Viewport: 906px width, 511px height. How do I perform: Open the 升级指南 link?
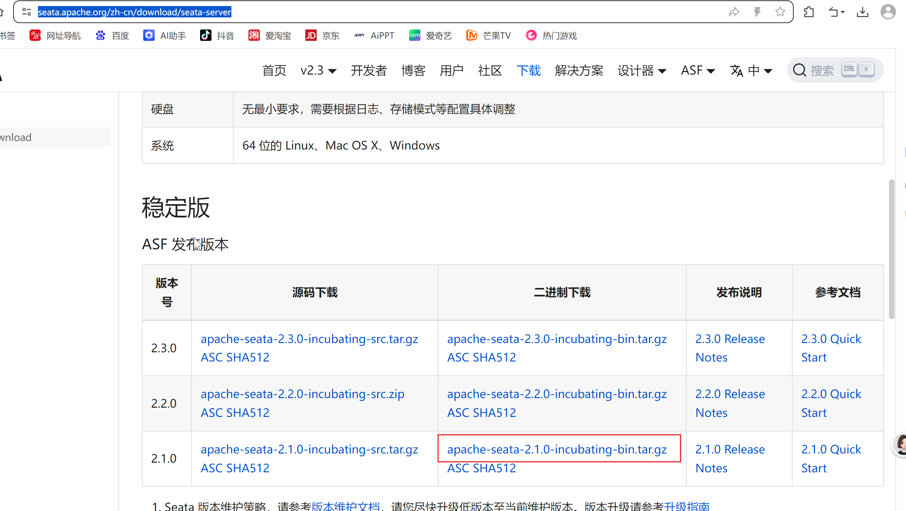click(687, 506)
